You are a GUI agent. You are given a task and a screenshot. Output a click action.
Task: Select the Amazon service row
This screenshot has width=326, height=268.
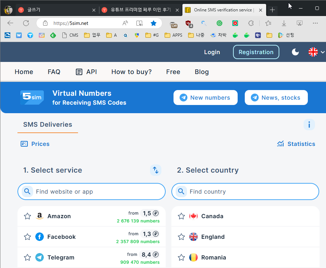pyautogui.click(x=92, y=216)
